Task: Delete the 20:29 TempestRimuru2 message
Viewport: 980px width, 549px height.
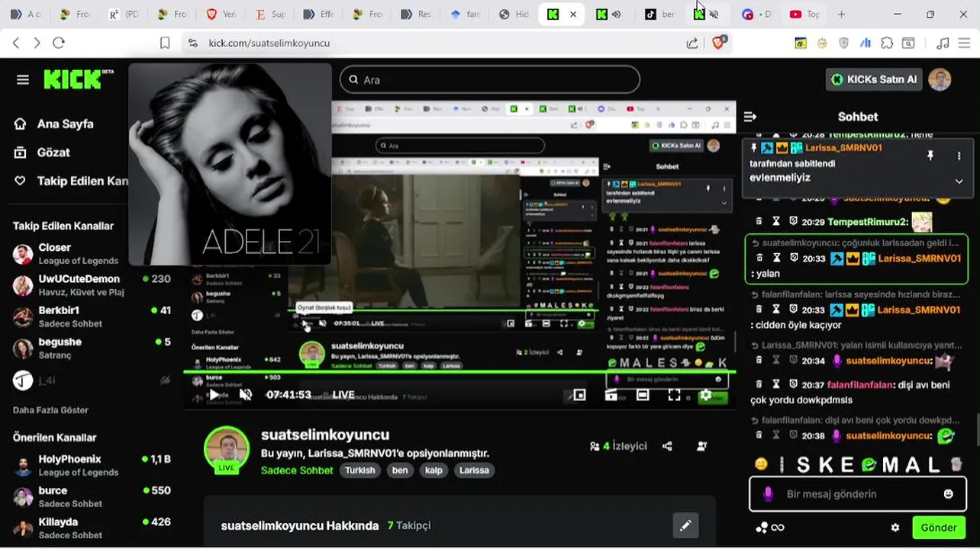Action: (x=759, y=221)
